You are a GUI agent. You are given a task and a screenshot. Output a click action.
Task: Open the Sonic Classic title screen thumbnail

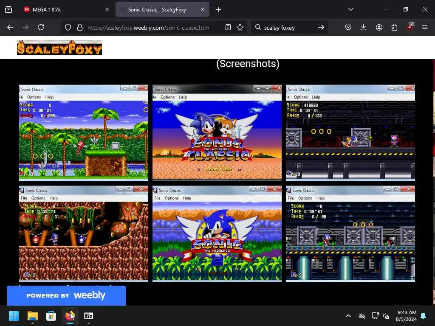point(217,133)
